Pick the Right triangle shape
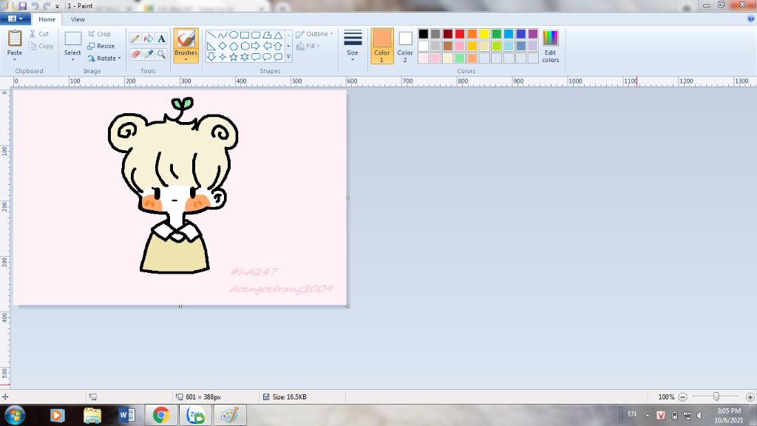The height and width of the screenshot is (426, 757). 211,46
